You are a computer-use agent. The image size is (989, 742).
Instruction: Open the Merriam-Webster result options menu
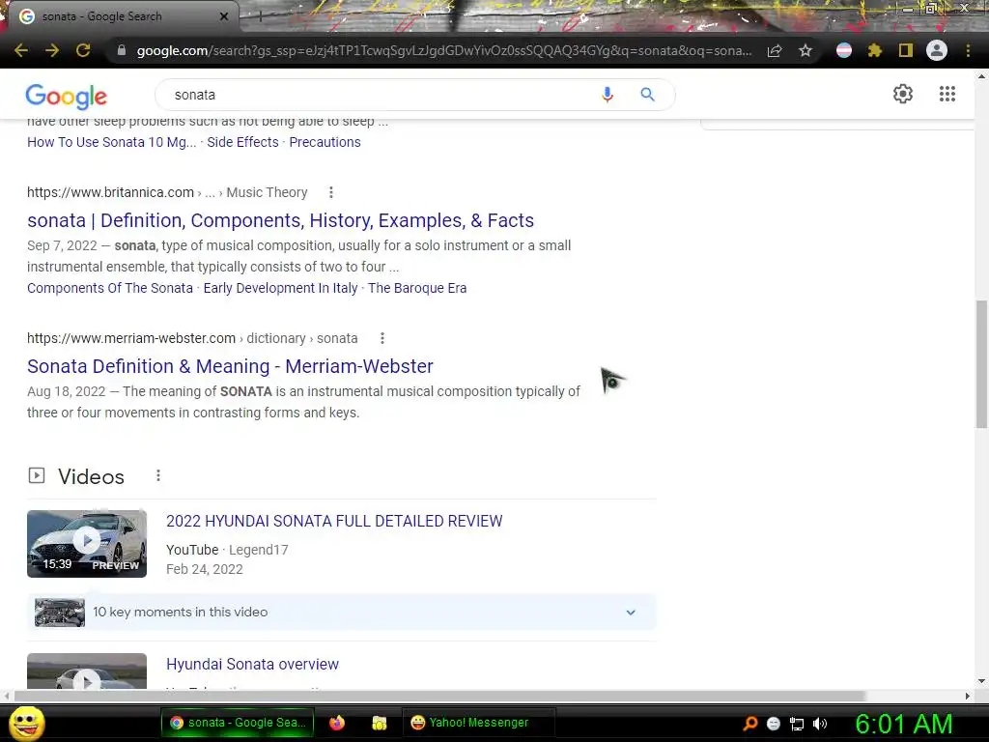[x=382, y=338]
